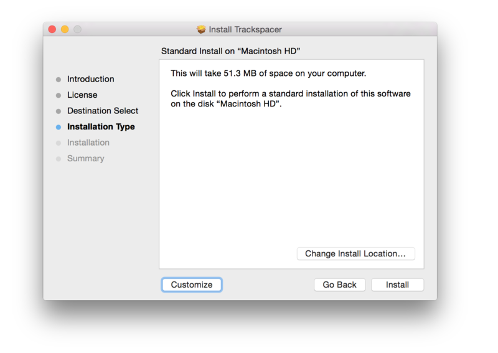Select the Installation Type step
Viewport: 498px width, 353px height.
101,127
